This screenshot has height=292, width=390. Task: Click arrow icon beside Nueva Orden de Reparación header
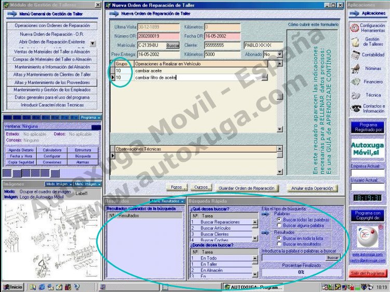click(x=114, y=13)
